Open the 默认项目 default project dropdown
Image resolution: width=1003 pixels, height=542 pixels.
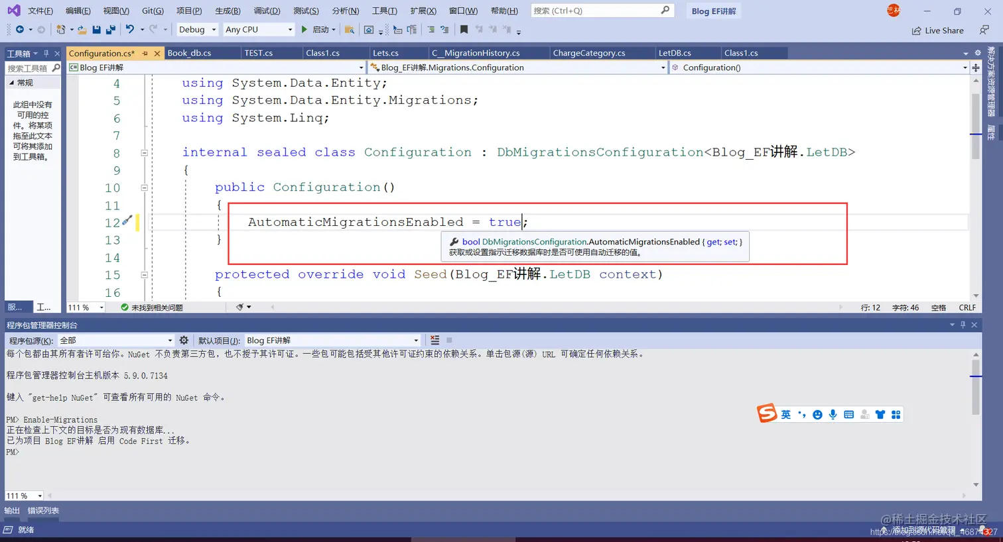point(332,340)
